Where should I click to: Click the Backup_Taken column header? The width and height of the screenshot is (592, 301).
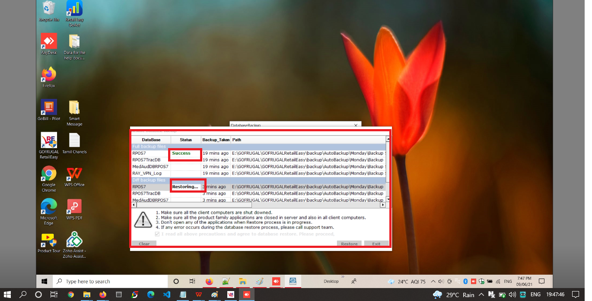coord(216,140)
